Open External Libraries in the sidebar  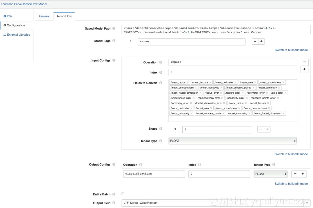coord(17,35)
